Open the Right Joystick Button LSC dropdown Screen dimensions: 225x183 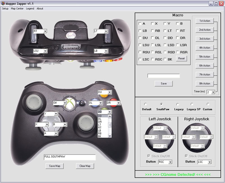[210, 162]
